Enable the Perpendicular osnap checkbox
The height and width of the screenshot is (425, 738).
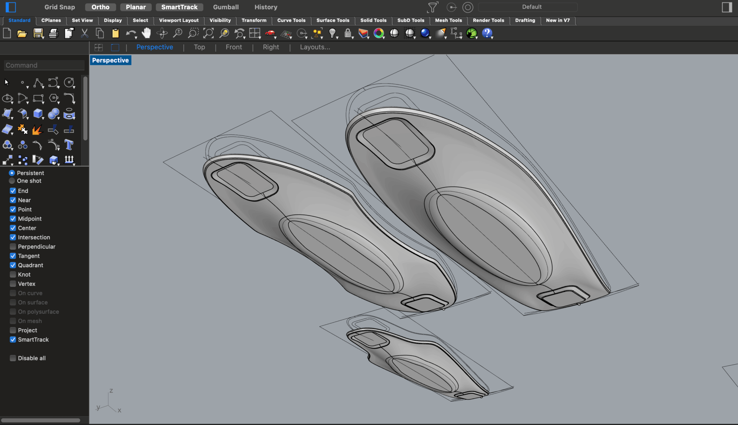13,247
